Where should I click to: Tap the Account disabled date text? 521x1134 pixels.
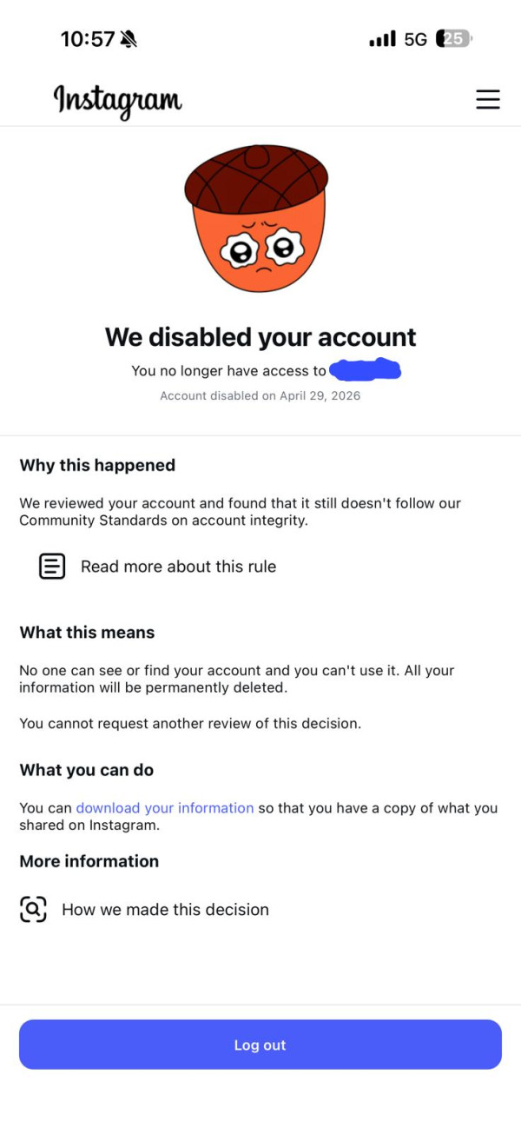tap(260, 396)
